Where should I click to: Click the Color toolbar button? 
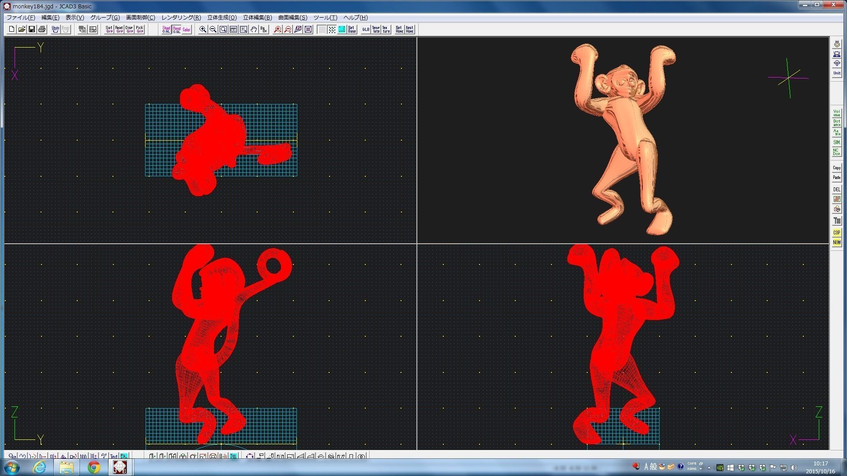(187, 30)
